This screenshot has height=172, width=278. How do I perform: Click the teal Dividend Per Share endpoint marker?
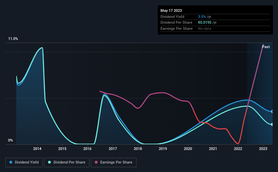click(x=272, y=125)
